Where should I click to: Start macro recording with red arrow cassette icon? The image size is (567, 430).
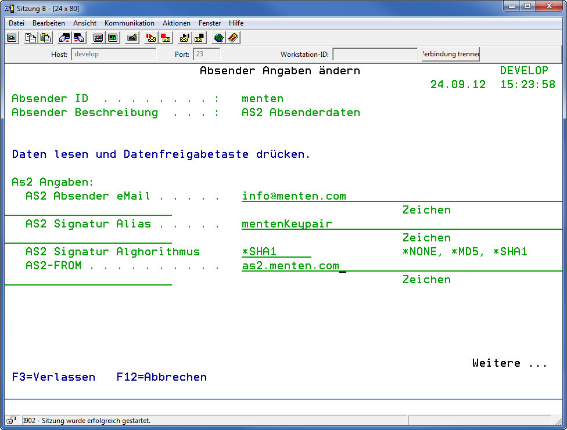[x=152, y=38]
